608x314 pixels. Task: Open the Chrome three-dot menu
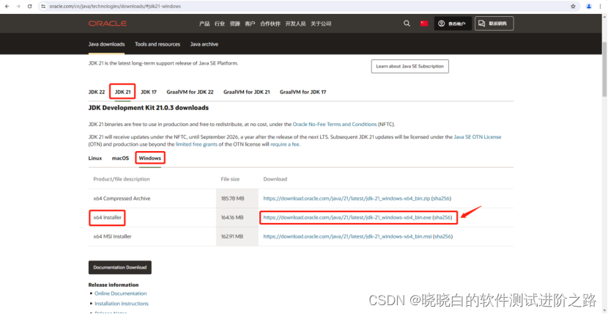(x=601, y=7)
